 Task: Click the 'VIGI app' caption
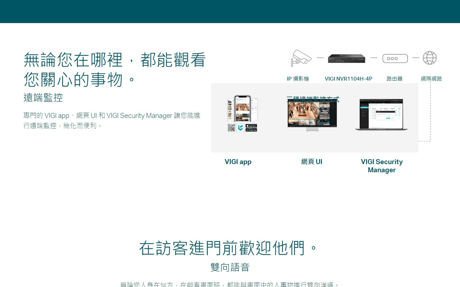tap(238, 162)
